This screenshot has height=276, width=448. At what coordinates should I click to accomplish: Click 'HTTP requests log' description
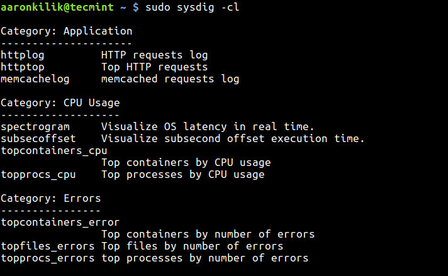click(x=154, y=55)
